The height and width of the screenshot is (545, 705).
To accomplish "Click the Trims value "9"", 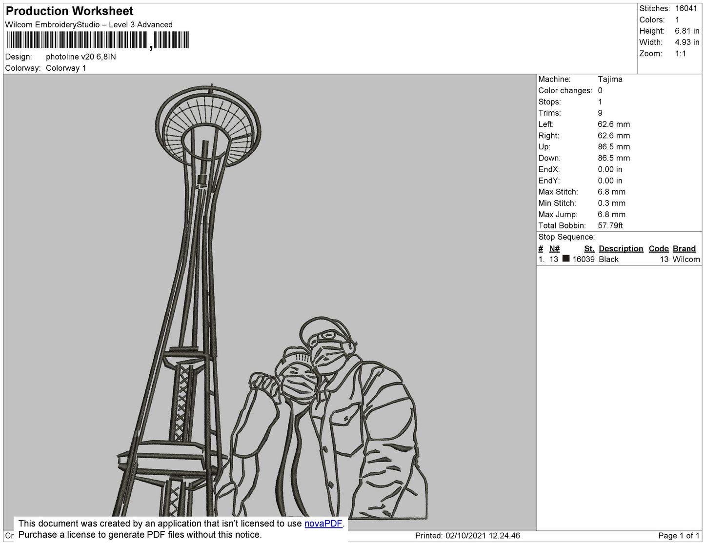I will 600,113.
